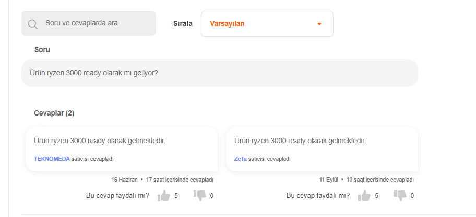Like the TEKNOMEDA answer with thumbs up
This screenshot has height=217, width=476.
(164, 196)
